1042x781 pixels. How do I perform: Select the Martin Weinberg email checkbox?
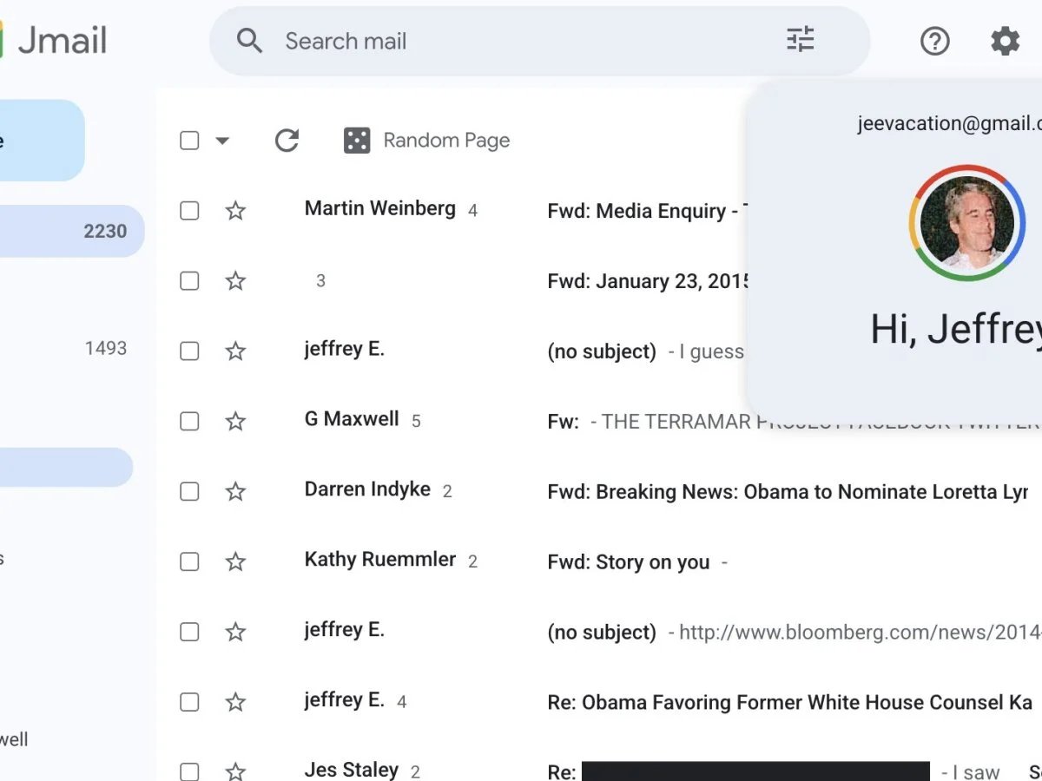pos(189,211)
